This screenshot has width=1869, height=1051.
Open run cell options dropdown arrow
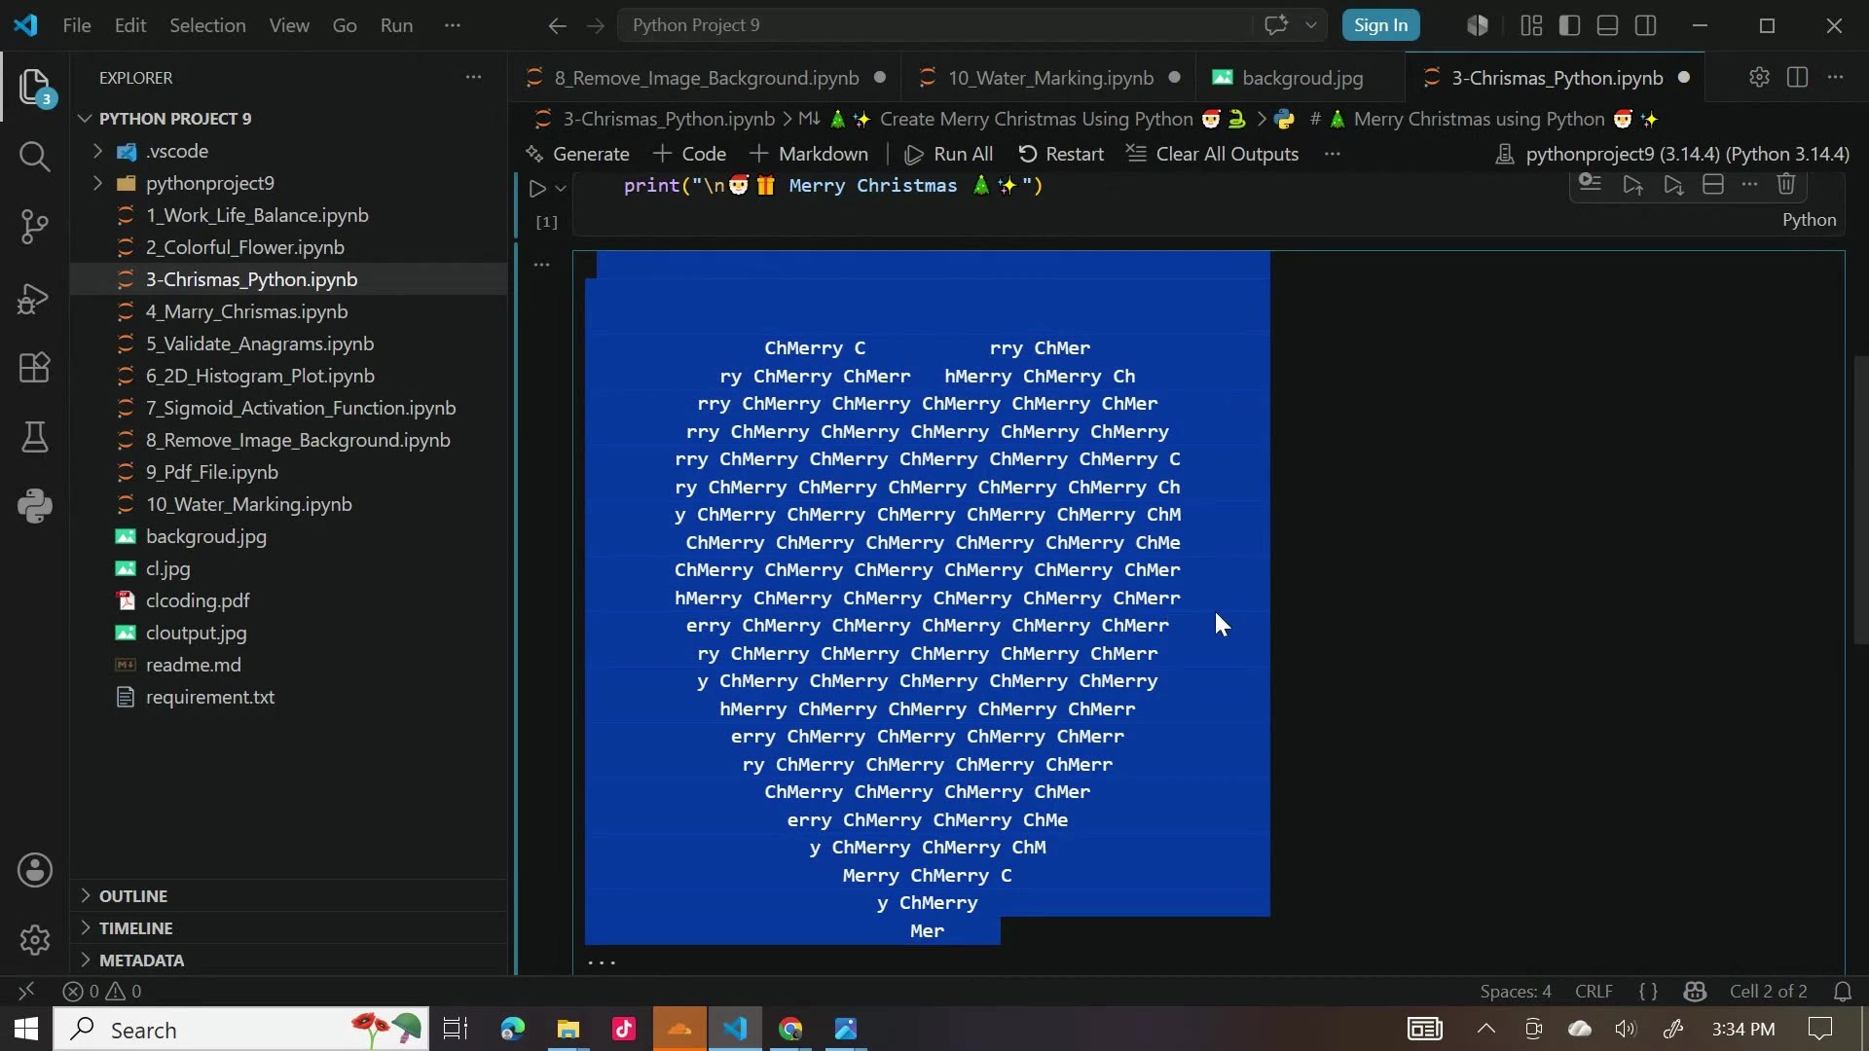click(x=561, y=189)
